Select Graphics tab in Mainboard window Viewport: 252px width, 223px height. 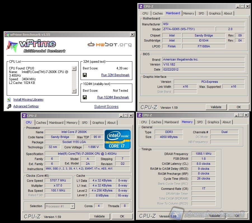click(x=215, y=13)
